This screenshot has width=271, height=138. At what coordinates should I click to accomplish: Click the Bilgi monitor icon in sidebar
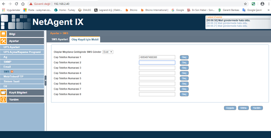[x=3, y=34]
